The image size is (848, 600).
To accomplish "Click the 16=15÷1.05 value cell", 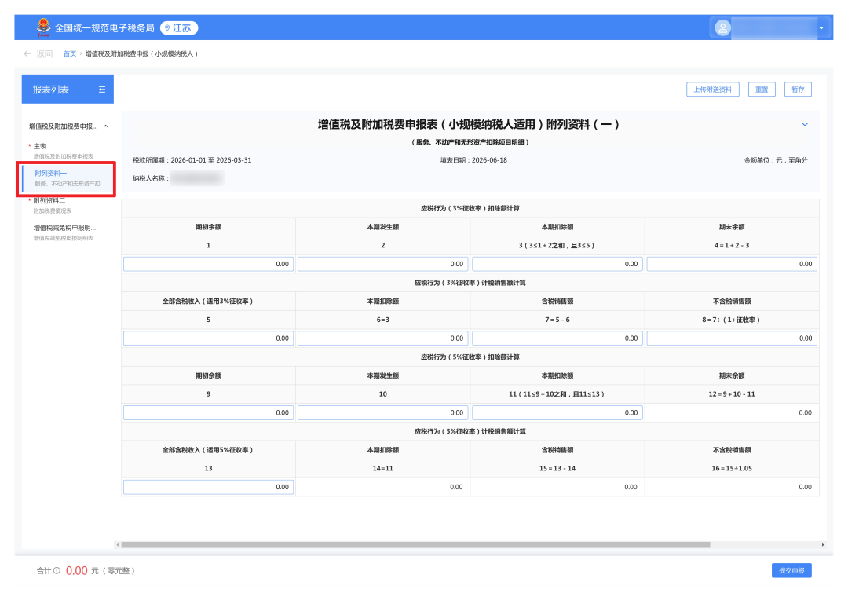I will point(732,487).
